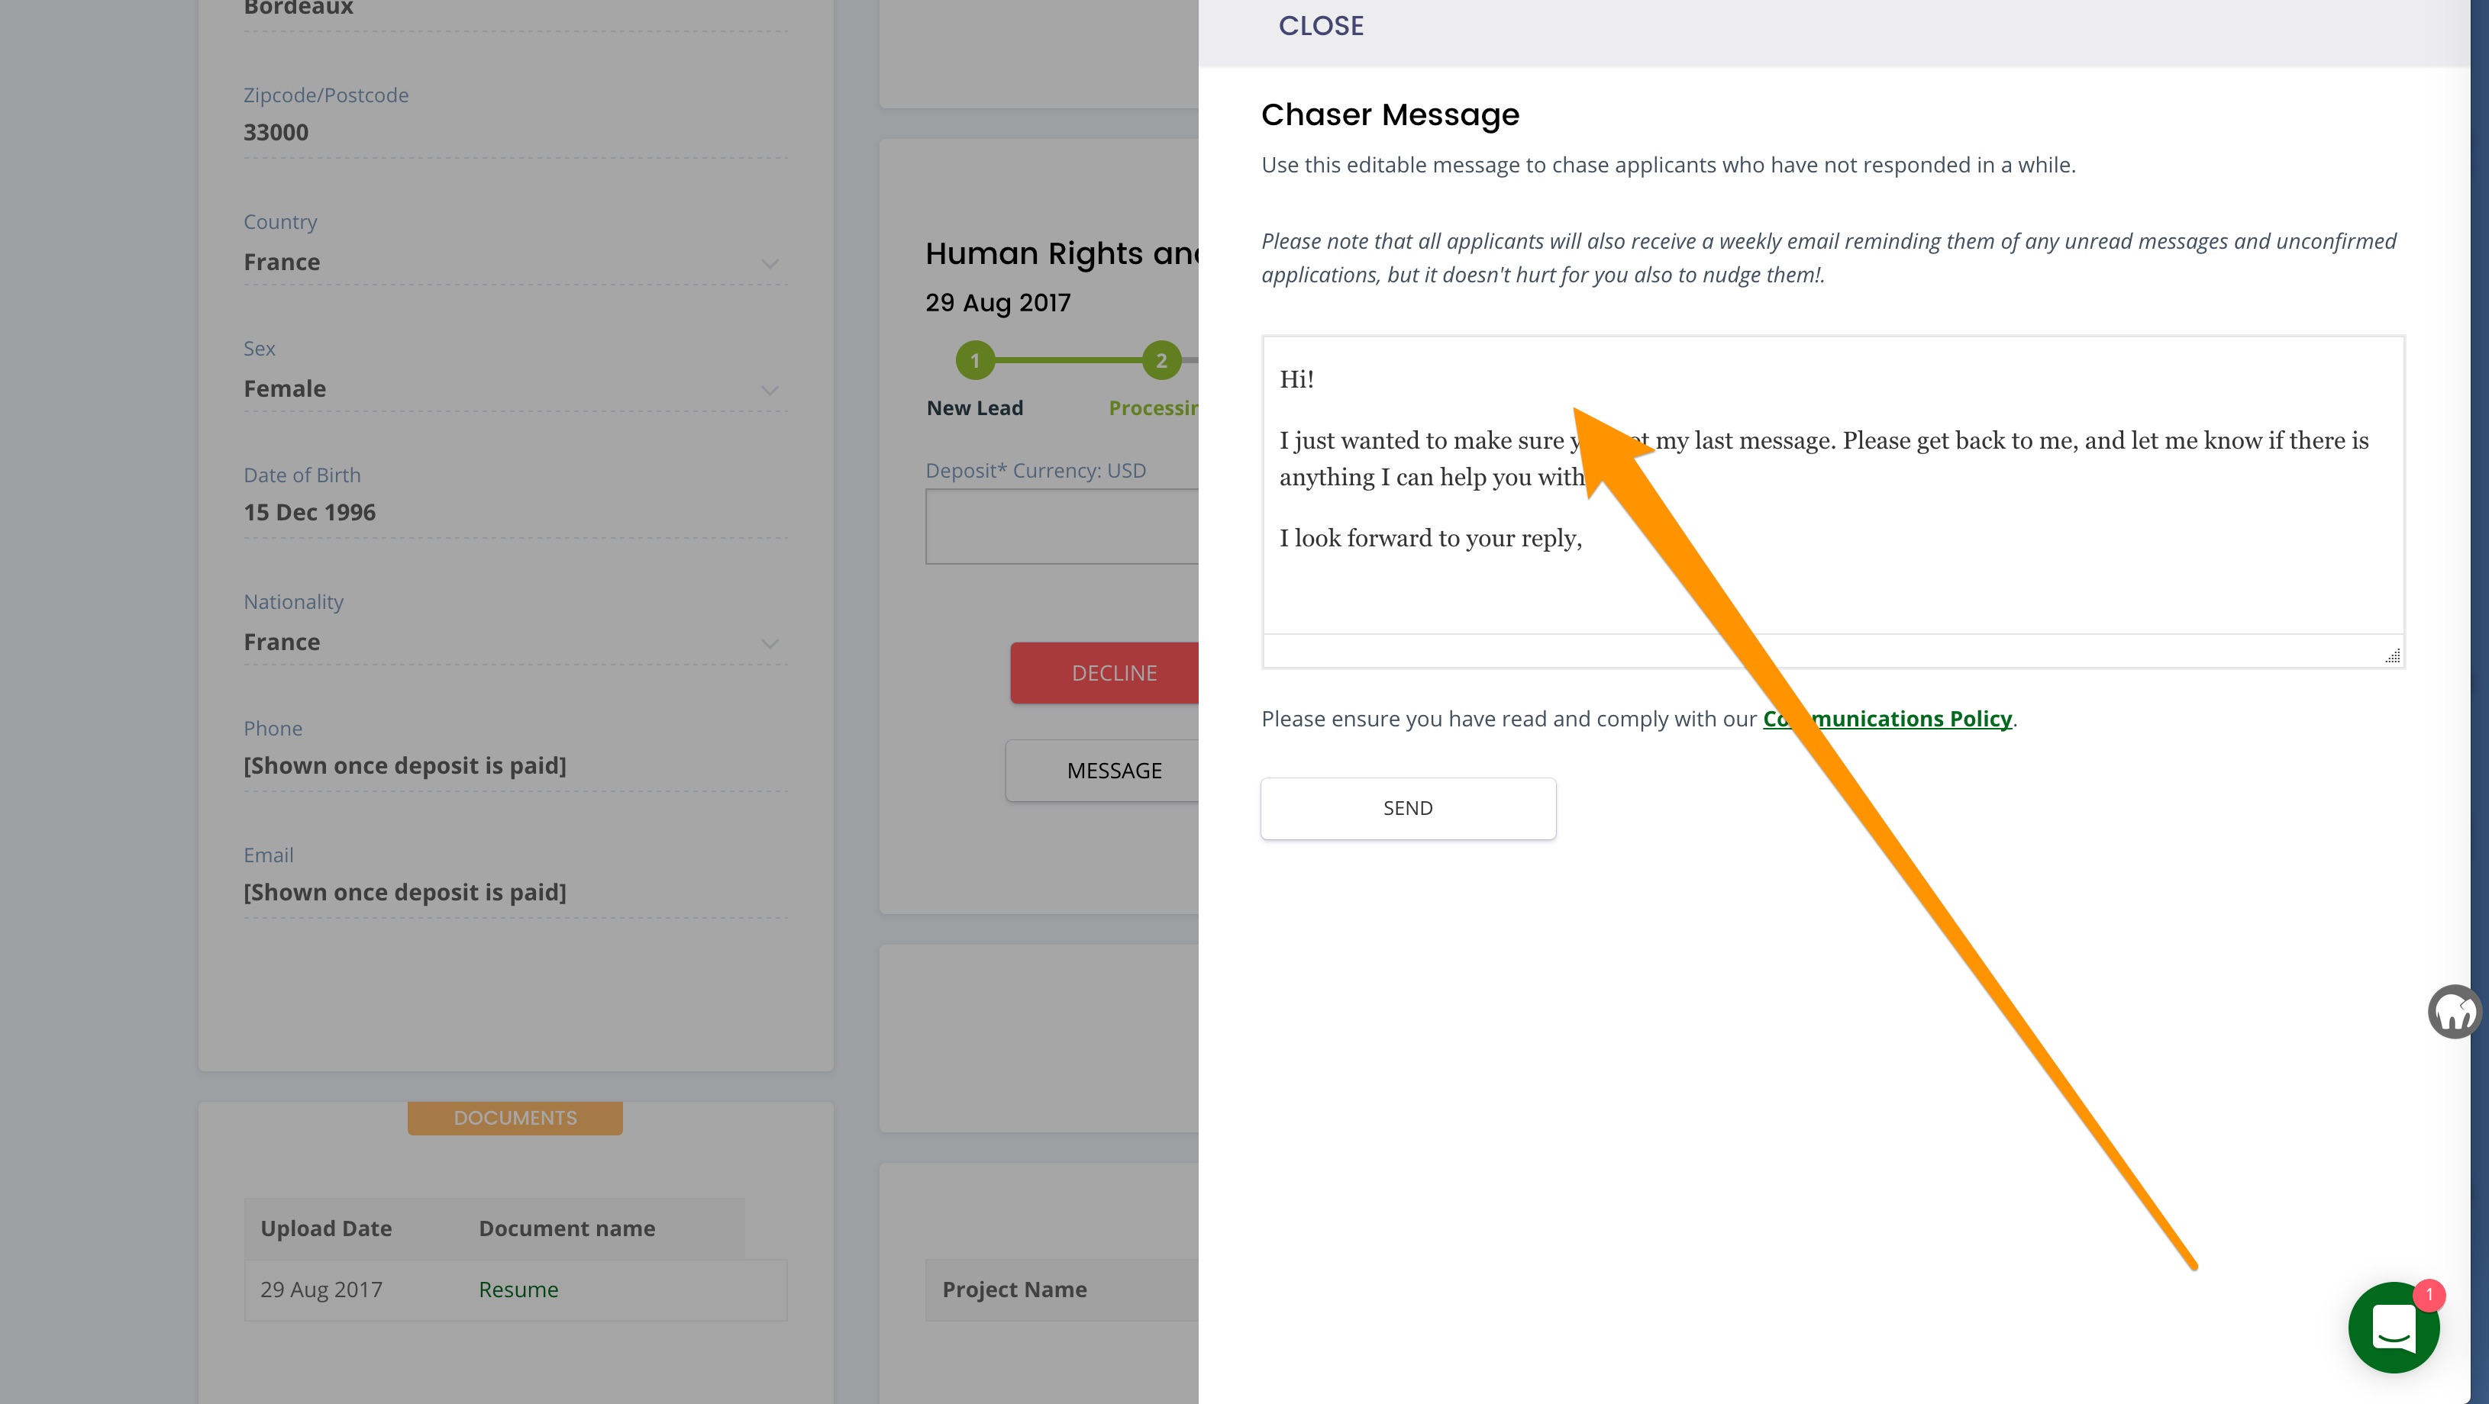This screenshot has width=2489, height=1404.
Task: Open the Resume document link
Action: (x=518, y=1289)
